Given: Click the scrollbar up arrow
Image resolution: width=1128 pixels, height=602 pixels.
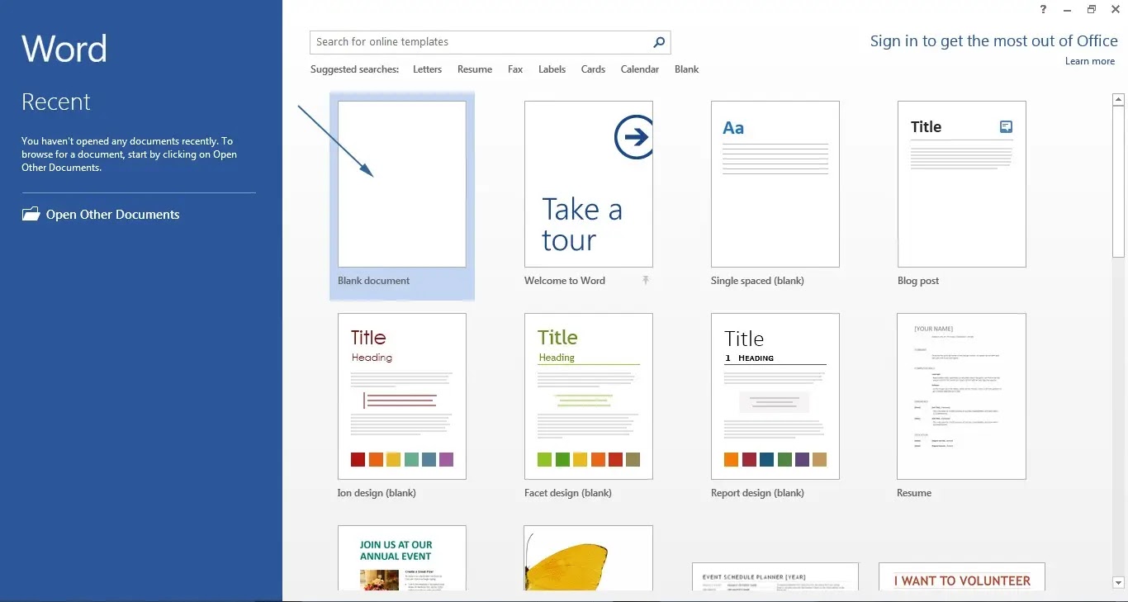Looking at the screenshot, I should click(x=1119, y=99).
